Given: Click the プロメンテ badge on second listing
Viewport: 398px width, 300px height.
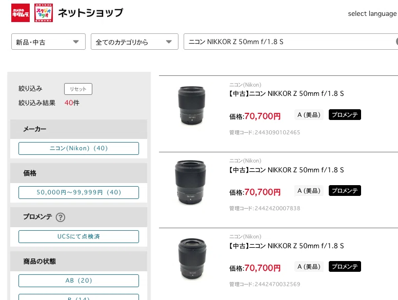Looking at the screenshot, I should tap(345, 191).
